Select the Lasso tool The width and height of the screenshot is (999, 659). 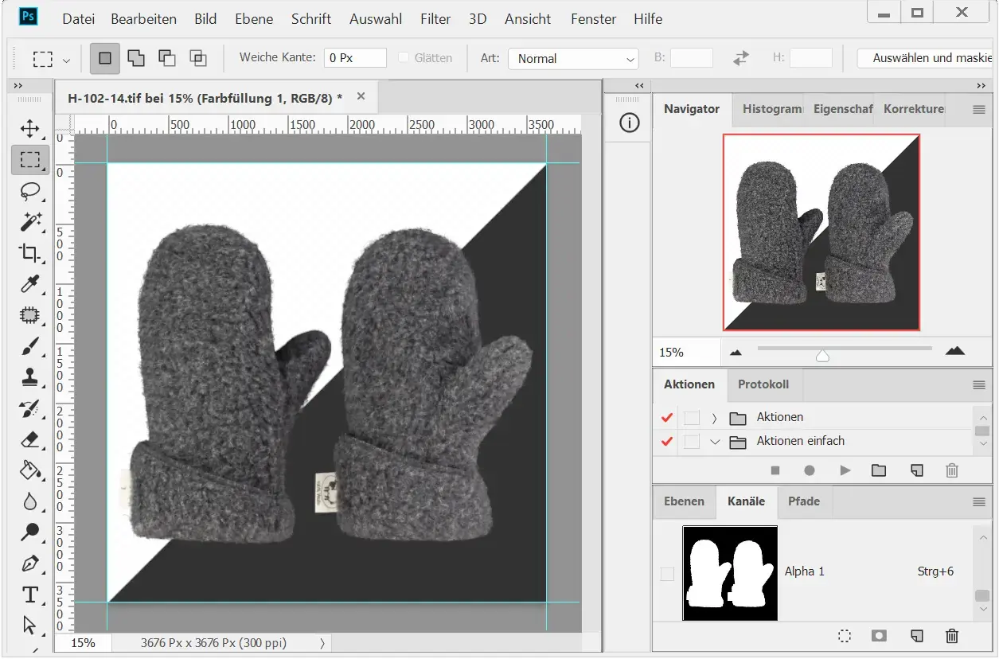(x=29, y=191)
